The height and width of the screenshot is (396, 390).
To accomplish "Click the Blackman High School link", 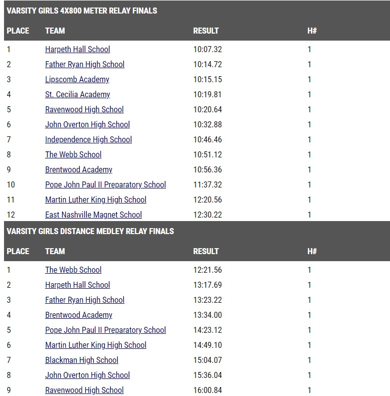I will coord(82,360).
